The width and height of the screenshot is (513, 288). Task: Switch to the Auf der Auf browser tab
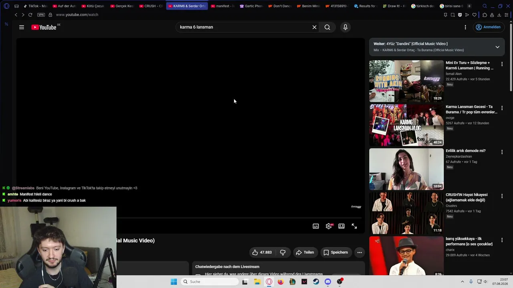64,6
